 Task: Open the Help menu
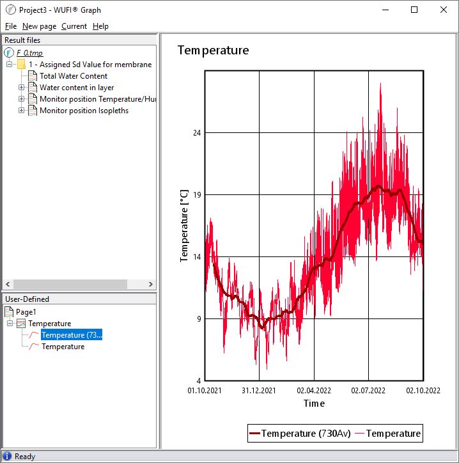(x=100, y=26)
